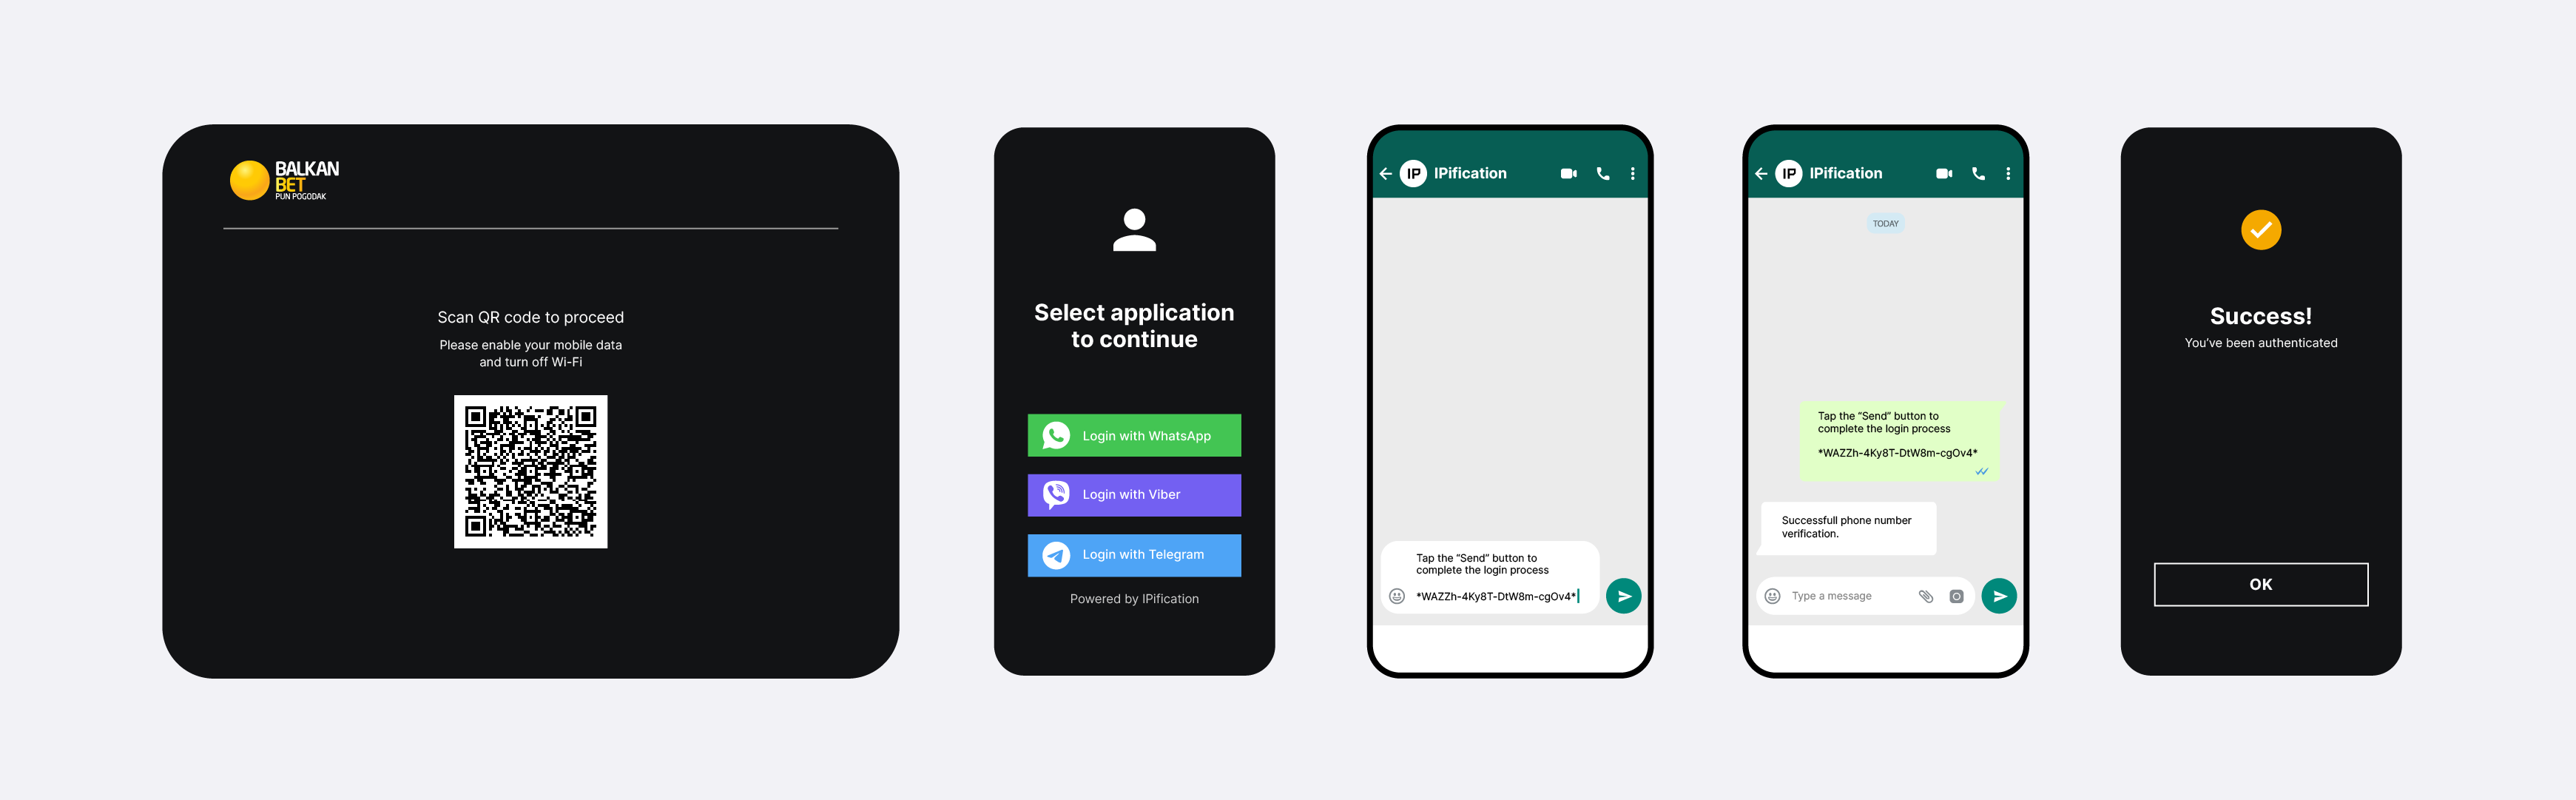Click the WhatsApp login icon
2576x800 pixels.
[1055, 434]
